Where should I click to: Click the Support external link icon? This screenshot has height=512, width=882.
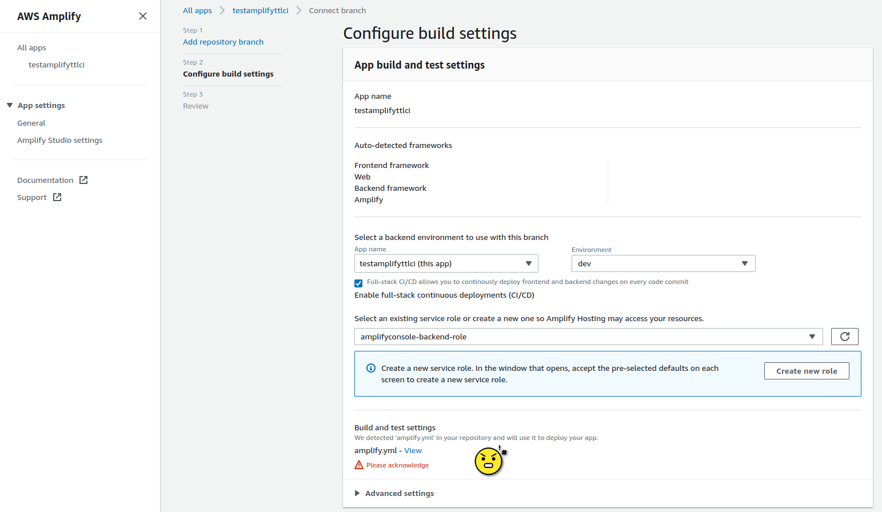(57, 197)
